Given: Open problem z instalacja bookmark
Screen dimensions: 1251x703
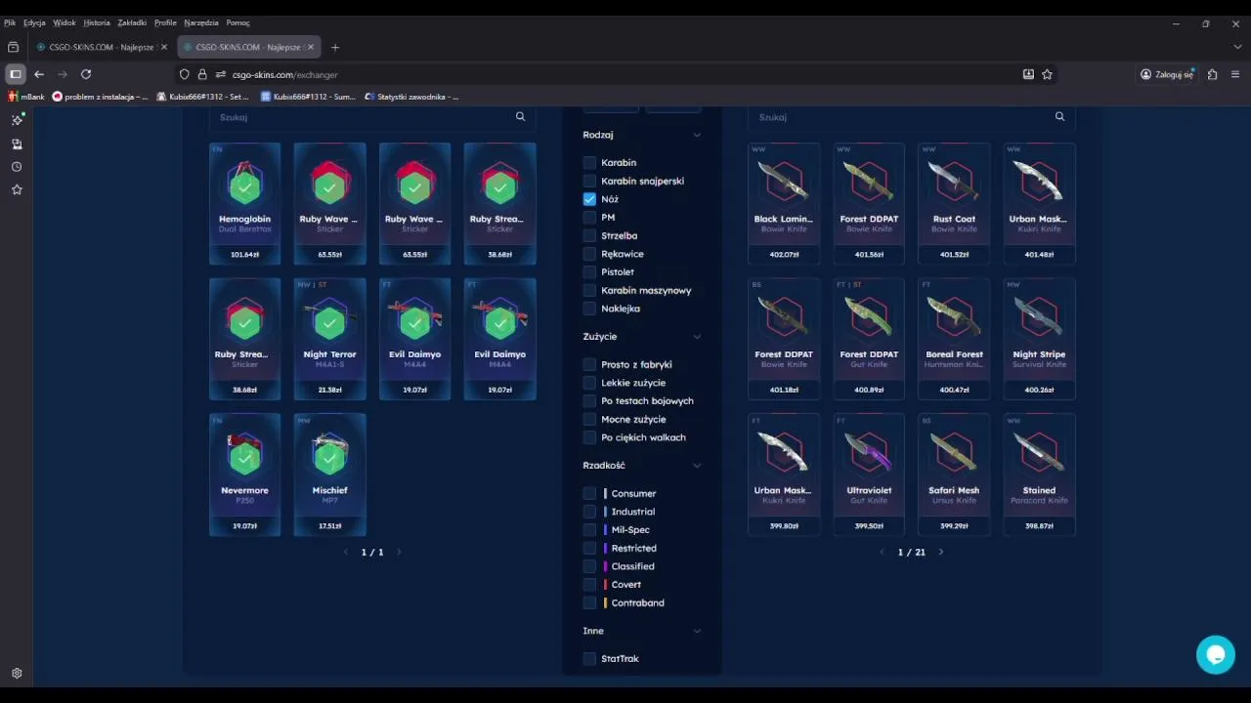Looking at the screenshot, I should 101,97.
